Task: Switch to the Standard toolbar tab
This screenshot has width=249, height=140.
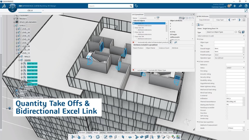Action: tap(82, 132)
